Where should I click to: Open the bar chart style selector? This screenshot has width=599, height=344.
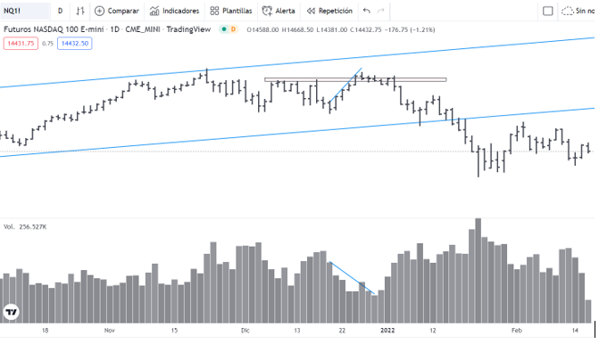click(79, 11)
